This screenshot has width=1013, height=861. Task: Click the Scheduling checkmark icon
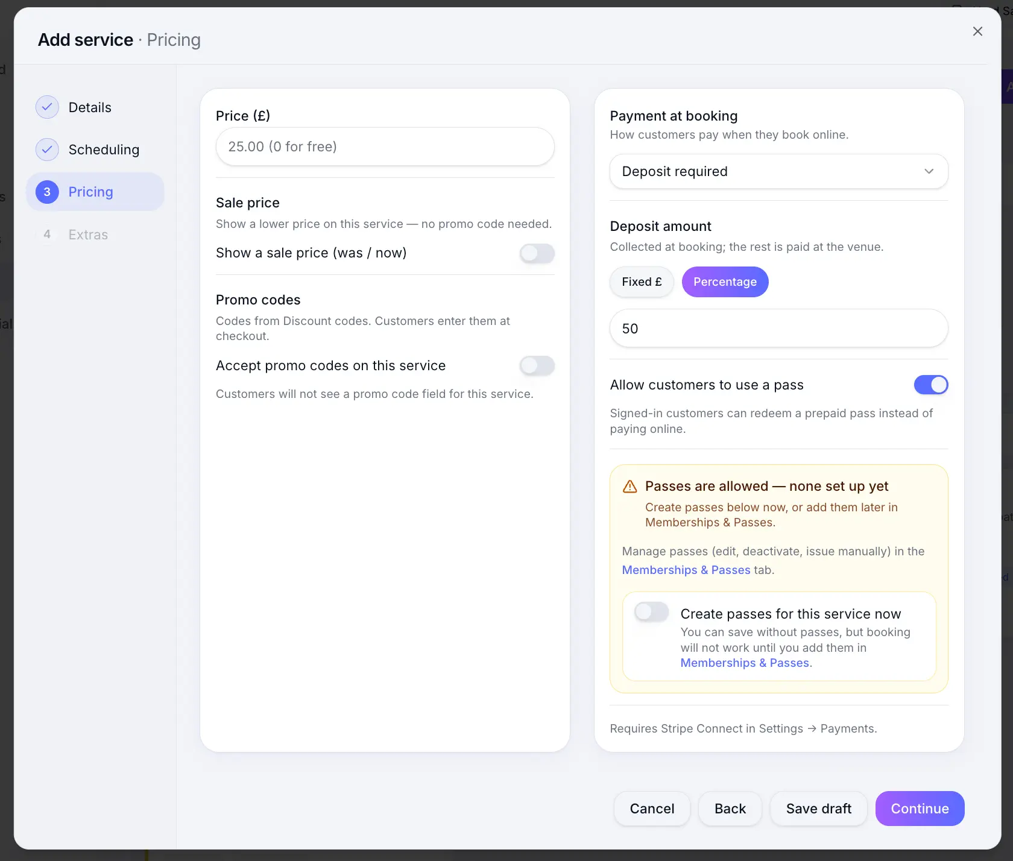pyautogui.click(x=47, y=150)
